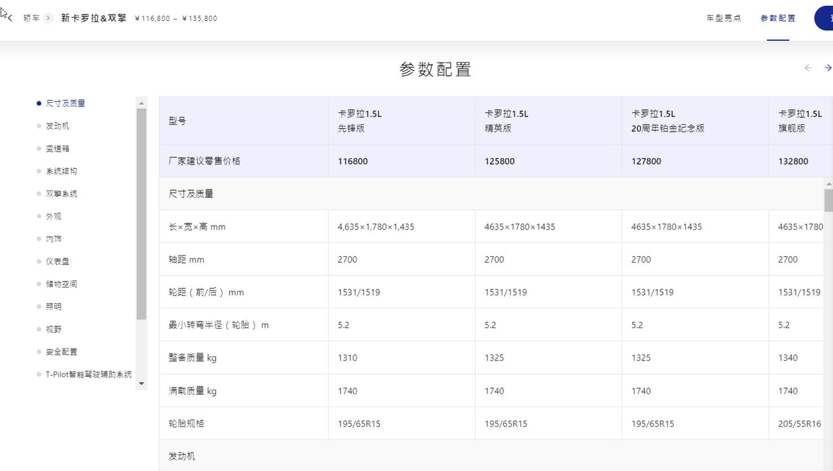The height and width of the screenshot is (471, 833).
Task: Click the sidebar vertical scrollbar thumb
Action: coord(141,213)
